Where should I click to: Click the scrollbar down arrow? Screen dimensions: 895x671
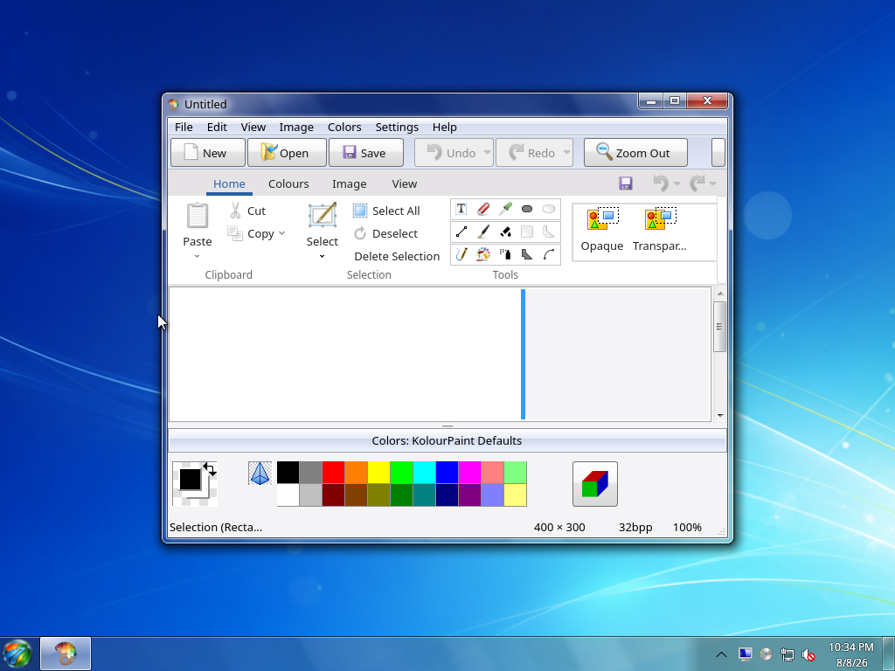coord(720,415)
